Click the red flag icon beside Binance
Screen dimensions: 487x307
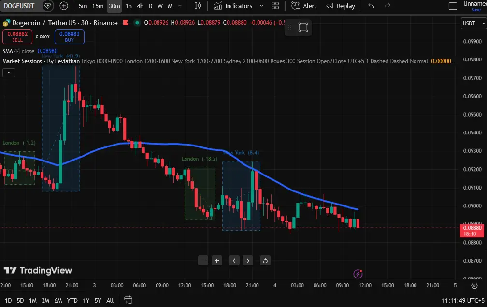[x=126, y=23]
